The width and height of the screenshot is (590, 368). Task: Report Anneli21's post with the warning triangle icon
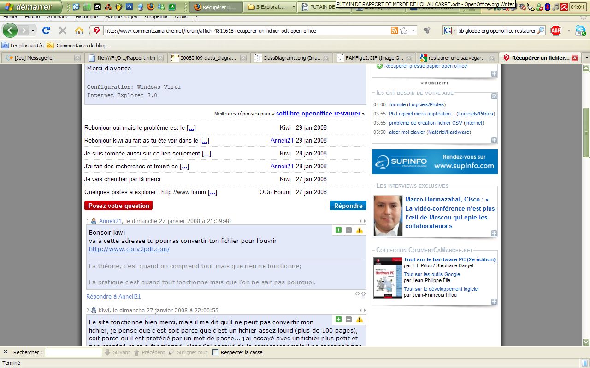tap(359, 230)
